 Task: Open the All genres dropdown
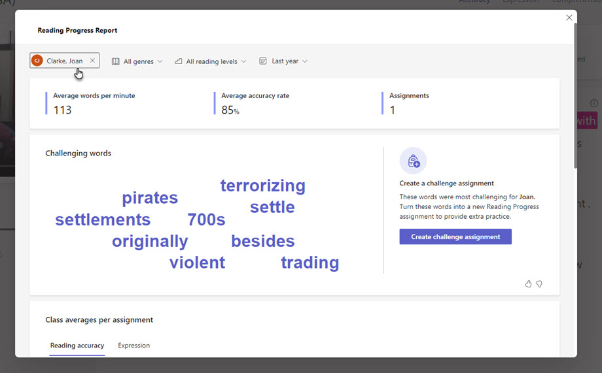(137, 61)
